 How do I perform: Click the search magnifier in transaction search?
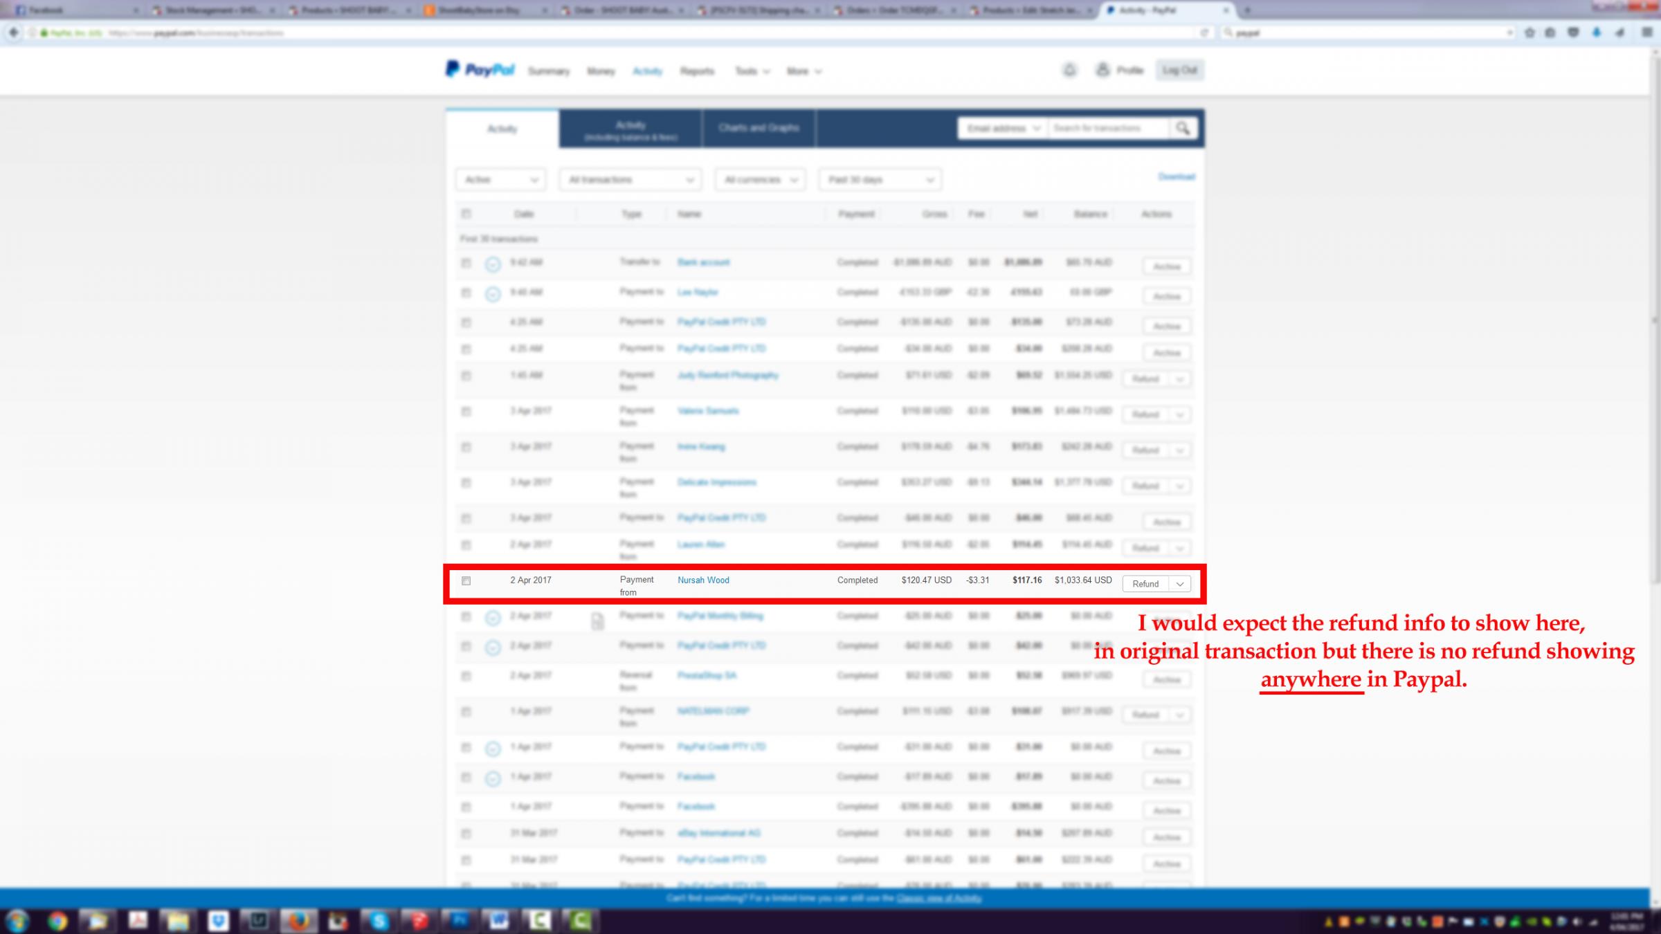click(1183, 128)
